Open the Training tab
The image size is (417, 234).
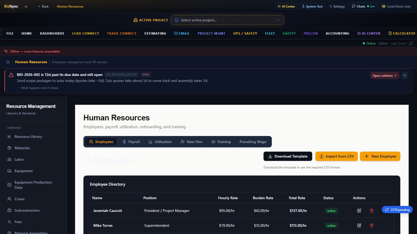pos(221,142)
